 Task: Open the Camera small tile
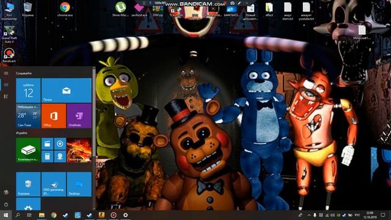60,156
